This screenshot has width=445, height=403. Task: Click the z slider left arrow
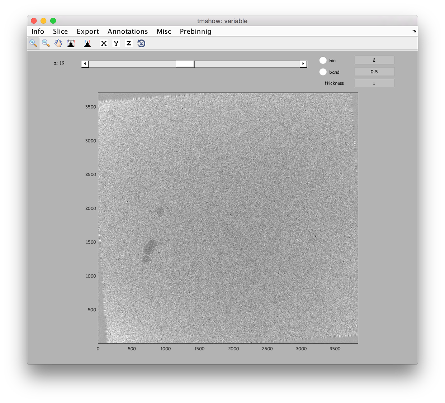(x=85, y=64)
